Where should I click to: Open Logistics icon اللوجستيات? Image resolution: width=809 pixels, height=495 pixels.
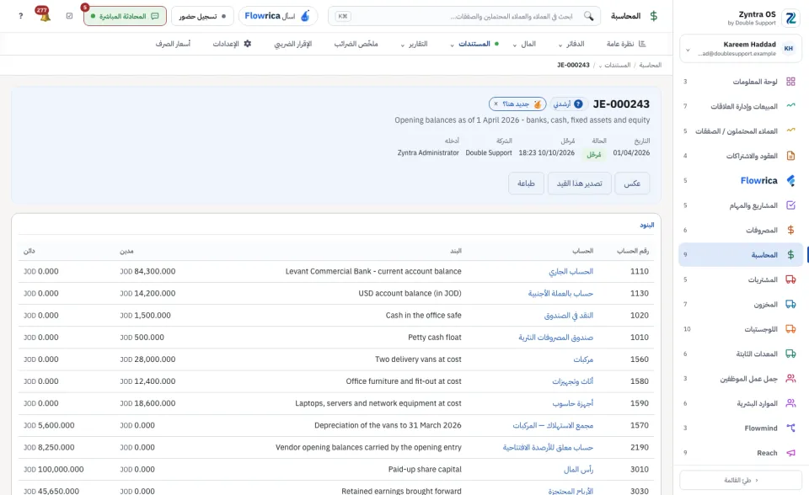click(790, 329)
